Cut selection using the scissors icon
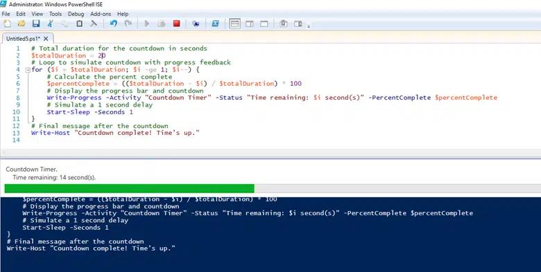The width and height of the screenshot is (541, 272). [51, 24]
